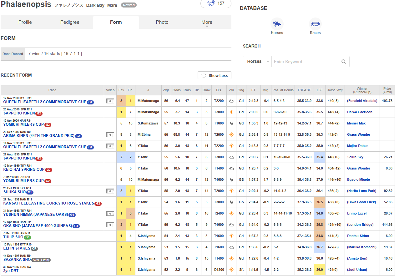The height and width of the screenshot is (278, 399).
Task: Open 20 Aug 2000 Sapporo Kinen race
Action: tap(19, 113)
